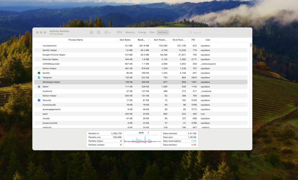Image resolution: width=298 pixels, height=180 pixels.
Task: Sort by PID column header
Action: tap(193, 40)
